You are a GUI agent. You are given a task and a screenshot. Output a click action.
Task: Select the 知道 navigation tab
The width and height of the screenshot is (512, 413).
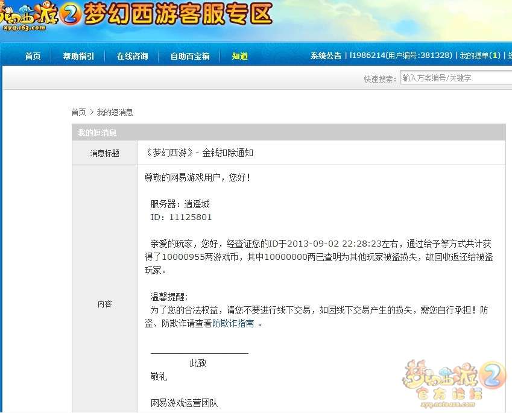pos(239,56)
